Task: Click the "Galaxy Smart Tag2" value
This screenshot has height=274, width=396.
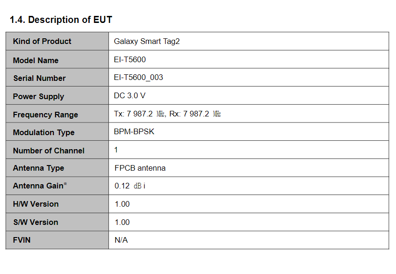Action: click(x=147, y=41)
